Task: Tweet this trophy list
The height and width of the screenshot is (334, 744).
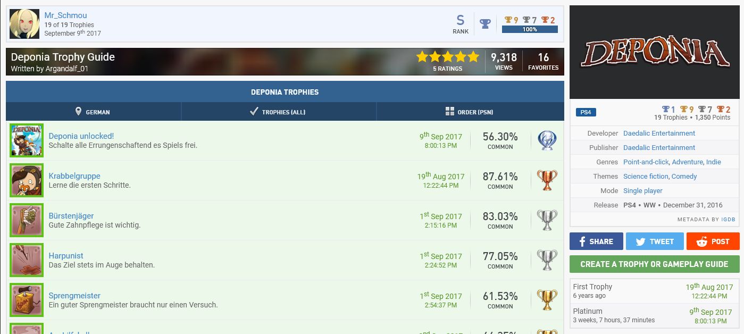Action: click(654, 241)
